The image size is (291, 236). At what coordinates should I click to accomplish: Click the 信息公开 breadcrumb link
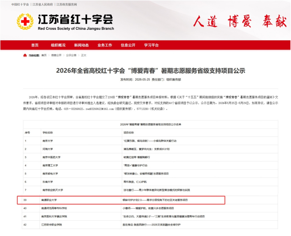point(56,55)
